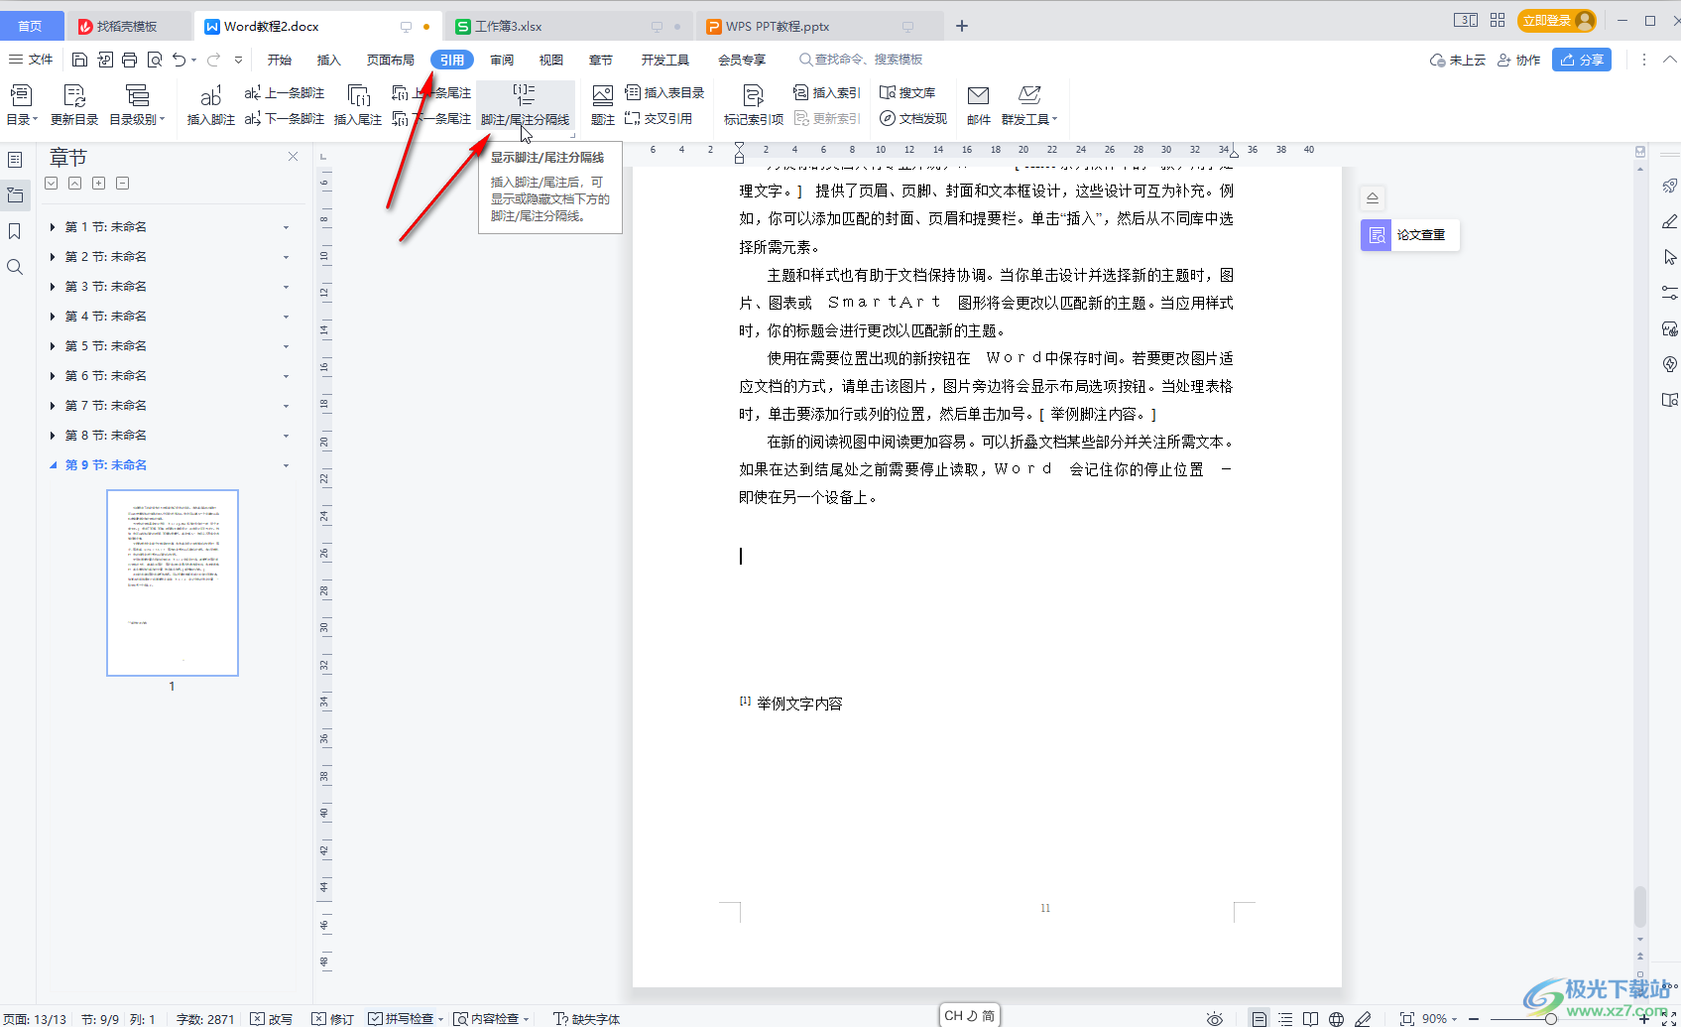Screen dimensions: 1681x1027
Task: Click 标记索引项 (Mark Index Entry) icon
Action: click(x=754, y=104)
